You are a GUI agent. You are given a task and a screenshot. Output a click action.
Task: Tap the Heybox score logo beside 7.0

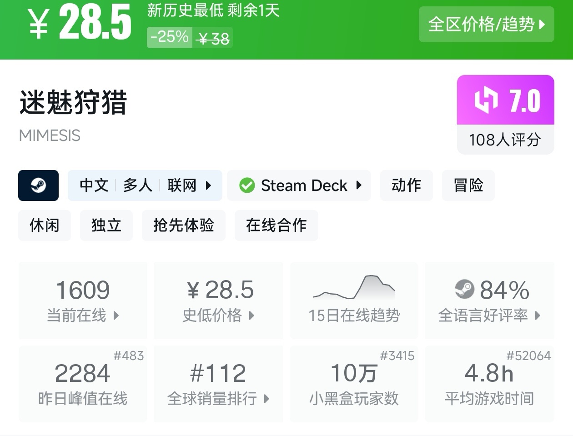tap(486, 100)
